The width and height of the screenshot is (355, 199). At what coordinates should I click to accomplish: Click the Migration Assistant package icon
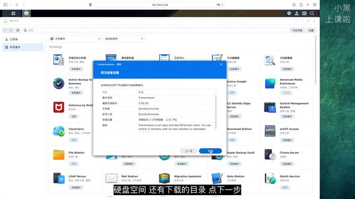[164, 178]
